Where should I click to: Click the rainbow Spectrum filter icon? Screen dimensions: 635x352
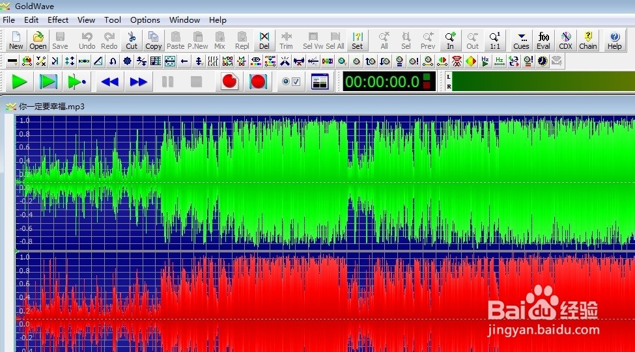point(328,61)
